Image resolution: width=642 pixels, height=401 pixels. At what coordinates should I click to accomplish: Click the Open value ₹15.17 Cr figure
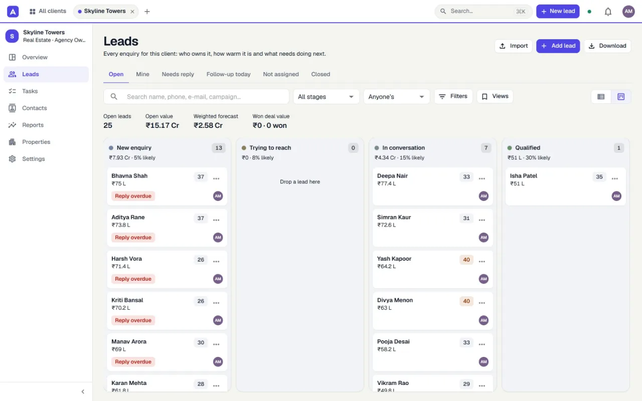point(162,125)
